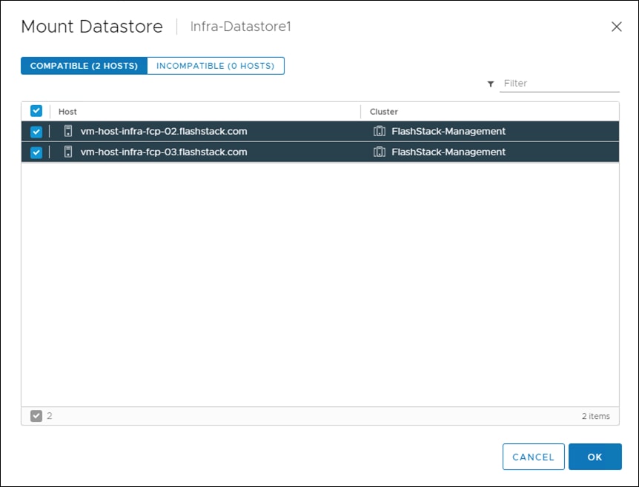
Task: Click the selection count icon showing 2
Action: point(37,415)
